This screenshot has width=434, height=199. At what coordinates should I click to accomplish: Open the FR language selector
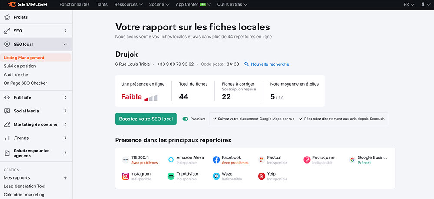tap(409, 4)
